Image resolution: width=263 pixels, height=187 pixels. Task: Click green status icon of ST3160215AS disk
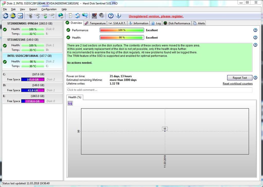click(x=5, y=46)
